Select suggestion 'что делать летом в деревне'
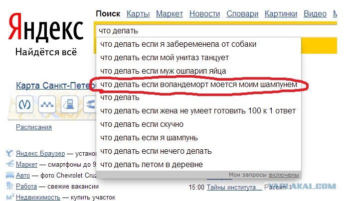 (151, 164)
